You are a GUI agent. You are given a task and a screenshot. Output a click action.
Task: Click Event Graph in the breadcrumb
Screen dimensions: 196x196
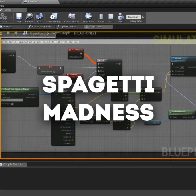coord(60,33)
